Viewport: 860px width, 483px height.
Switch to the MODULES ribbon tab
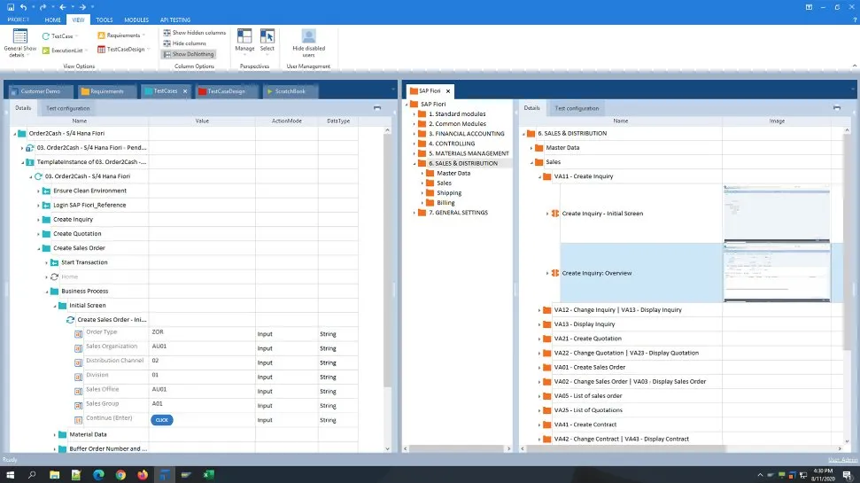[136, 19]
